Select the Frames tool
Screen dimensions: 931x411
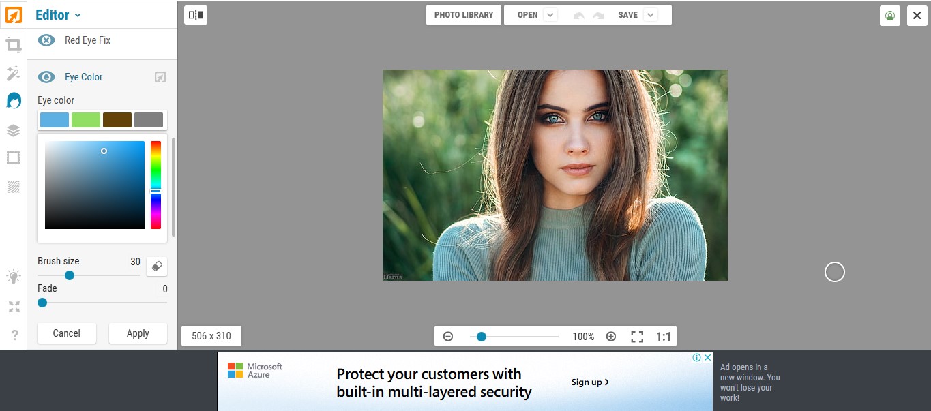tap(14, 157)
